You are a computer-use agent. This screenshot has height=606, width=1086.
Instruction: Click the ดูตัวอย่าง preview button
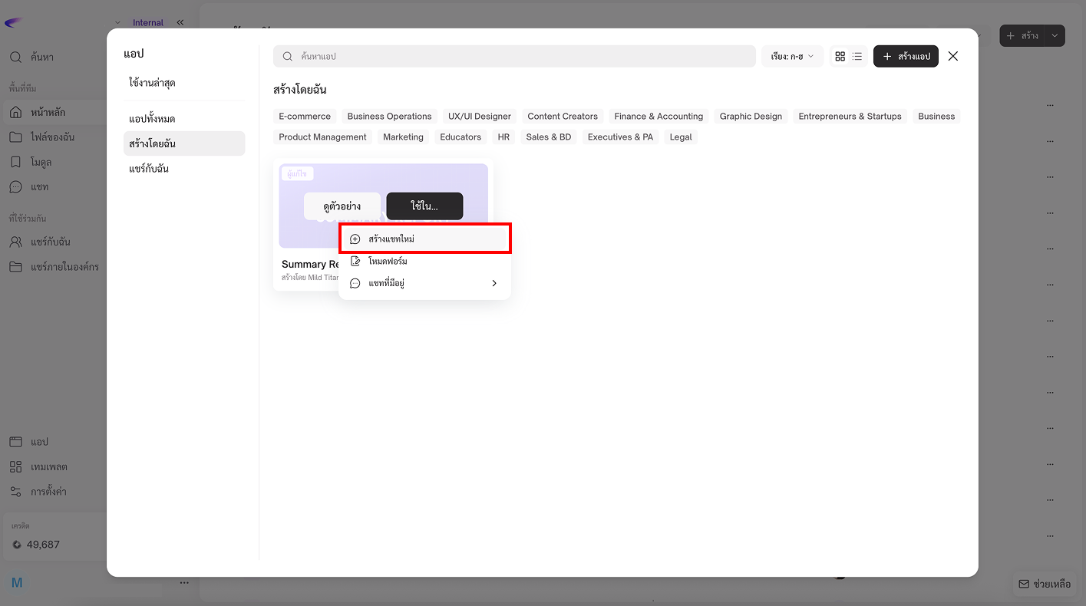pos(342,206)
